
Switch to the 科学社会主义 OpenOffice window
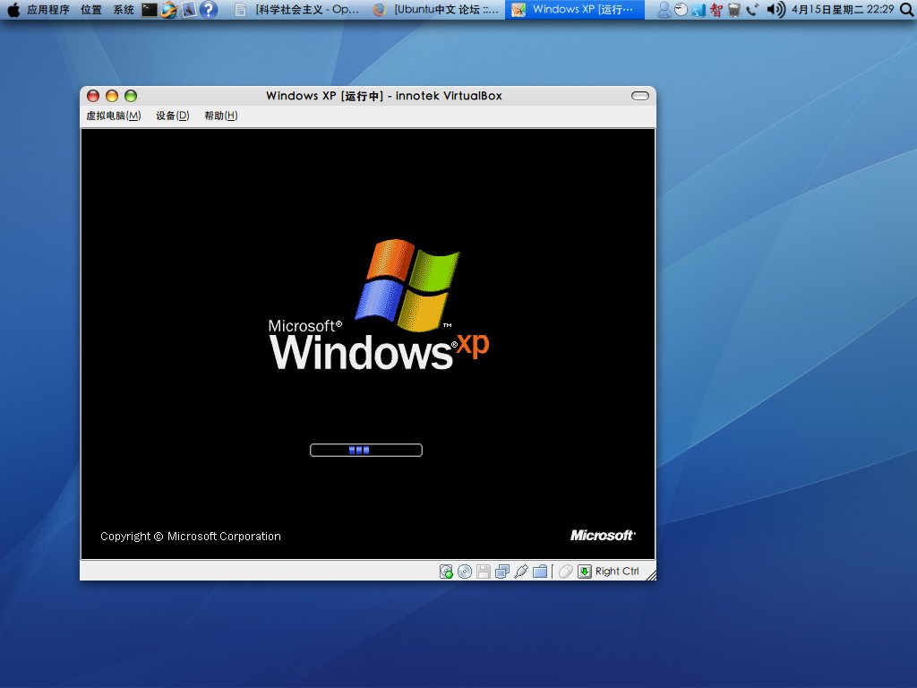click(x=296, y=10)
